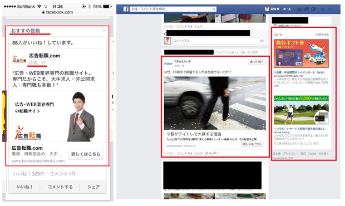Click the car and pedestrian FX ad image
Screen dimensions: 345x206
tap(215, 103)
